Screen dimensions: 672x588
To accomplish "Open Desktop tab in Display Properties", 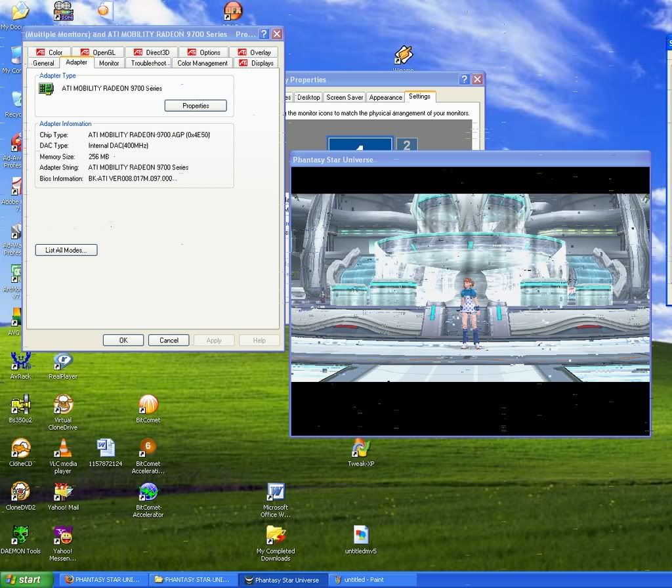I will click(308, 97).
